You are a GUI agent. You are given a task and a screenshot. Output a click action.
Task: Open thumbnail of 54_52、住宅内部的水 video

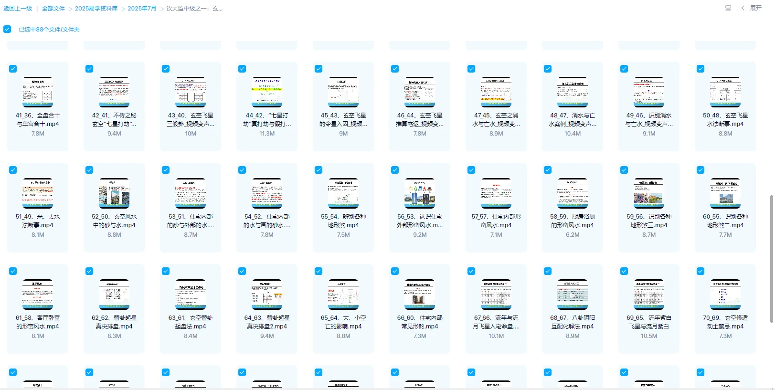267,193
